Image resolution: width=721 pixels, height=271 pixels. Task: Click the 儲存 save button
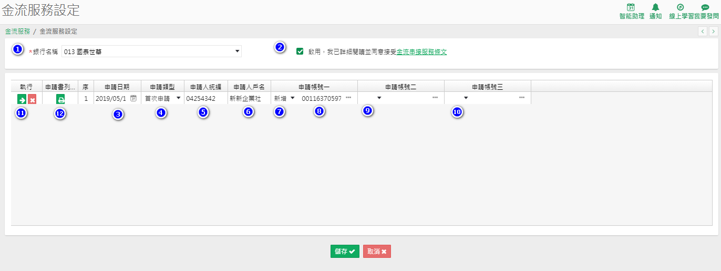[x=345, y=252]
